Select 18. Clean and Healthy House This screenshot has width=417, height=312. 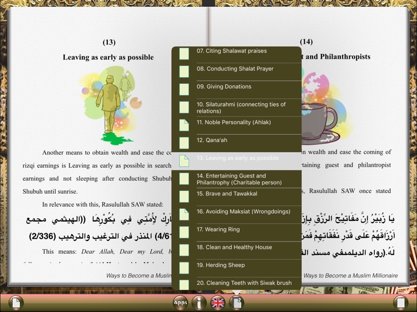coord(236,250)
